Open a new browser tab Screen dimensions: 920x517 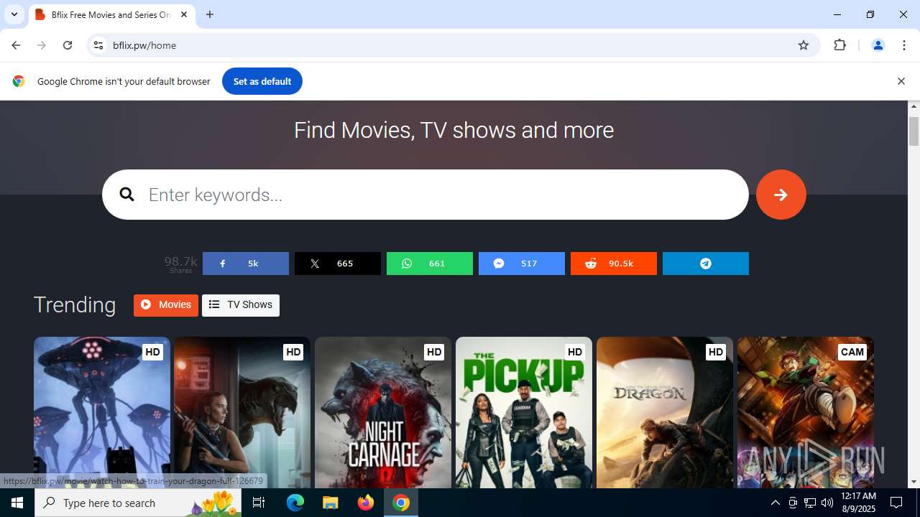click(210, 14)
